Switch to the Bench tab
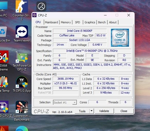Viewport: 150px width, 131px height. click(x=102, y=22)
